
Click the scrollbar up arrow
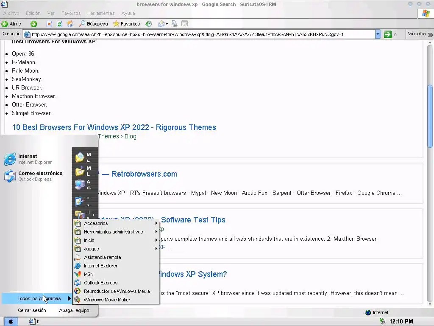click(430, 43)
